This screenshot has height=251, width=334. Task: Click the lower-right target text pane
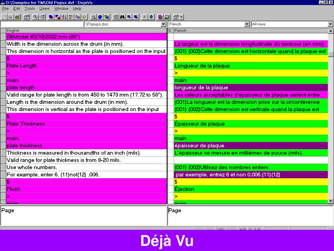pyautogui.click(x=250, y=215)
